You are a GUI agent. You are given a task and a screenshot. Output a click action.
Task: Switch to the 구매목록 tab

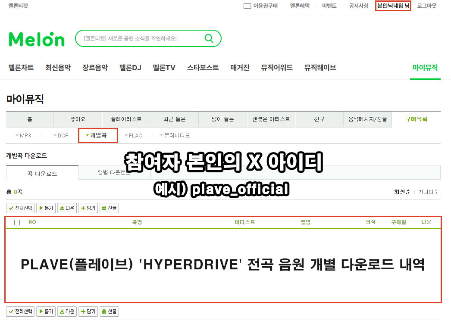click(416, 119)
